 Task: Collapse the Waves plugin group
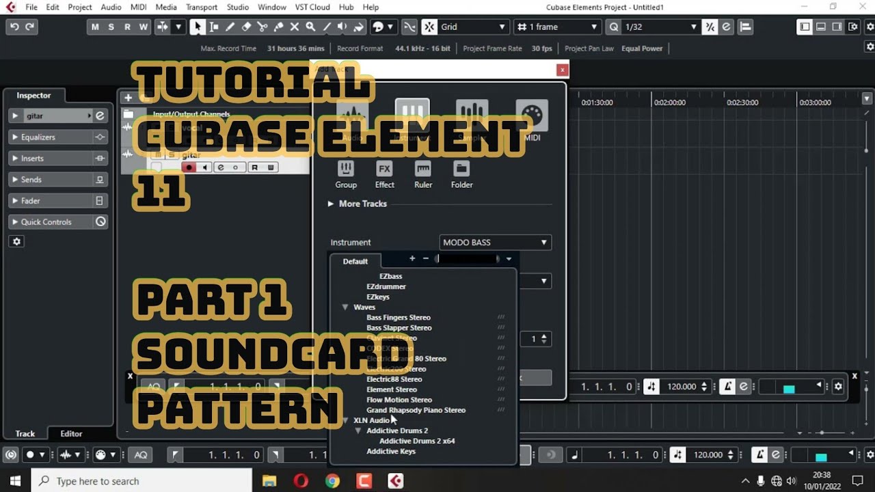346,307
